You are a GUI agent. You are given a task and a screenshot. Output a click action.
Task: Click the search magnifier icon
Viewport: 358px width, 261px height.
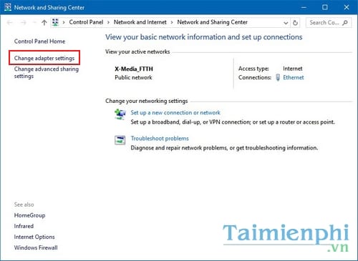[345, 23]
